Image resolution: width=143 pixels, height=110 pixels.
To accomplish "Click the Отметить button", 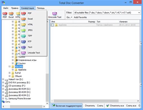I will coord(90,106).
